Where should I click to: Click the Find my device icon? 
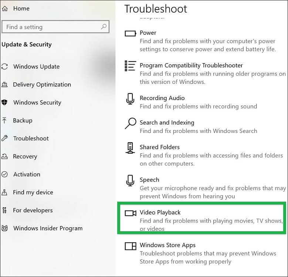tap(4, 192)
